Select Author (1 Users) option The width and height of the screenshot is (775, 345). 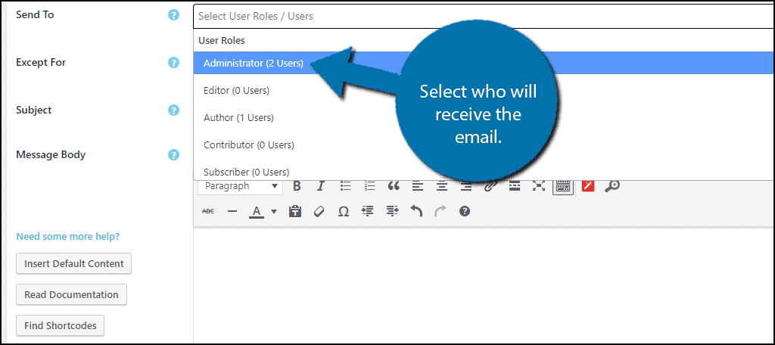point(484,117)
